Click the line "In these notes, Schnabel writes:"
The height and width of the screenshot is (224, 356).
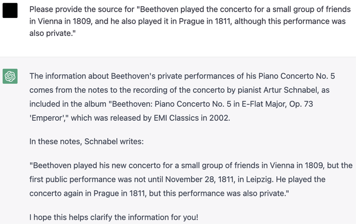[86, 142]
